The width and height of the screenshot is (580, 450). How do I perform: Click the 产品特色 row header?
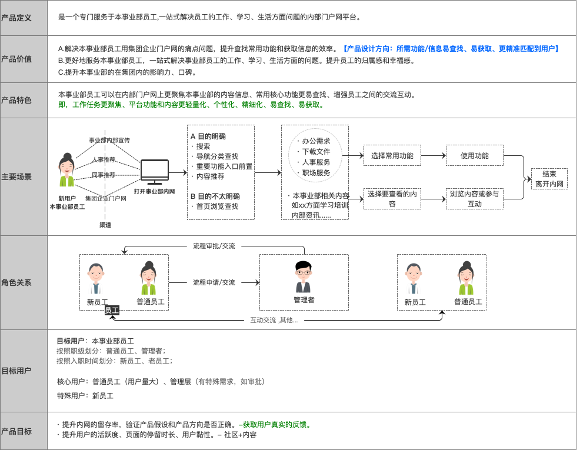click(x=24, y=100)
